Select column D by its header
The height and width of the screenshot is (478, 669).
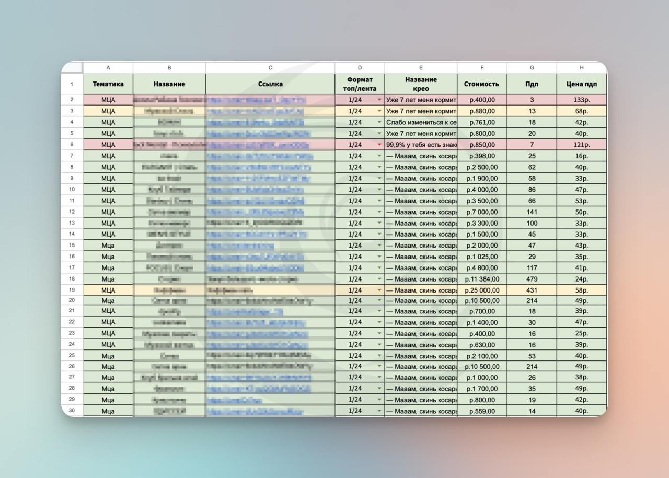point(360,68)
